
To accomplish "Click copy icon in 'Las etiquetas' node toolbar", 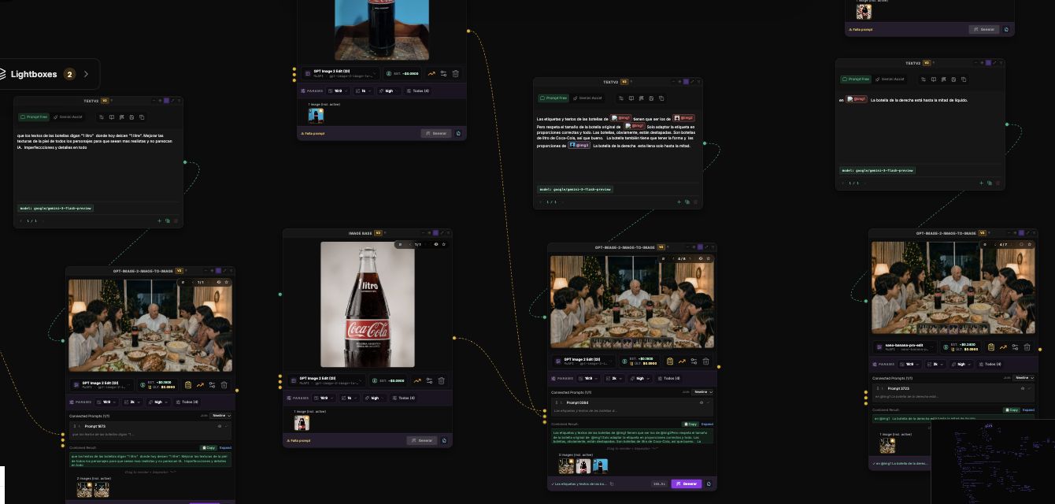I will pyautogui.click(x=661, y=98).
